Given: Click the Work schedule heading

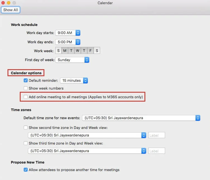Looking at the screenshot, I should click(x=24, y=25).
